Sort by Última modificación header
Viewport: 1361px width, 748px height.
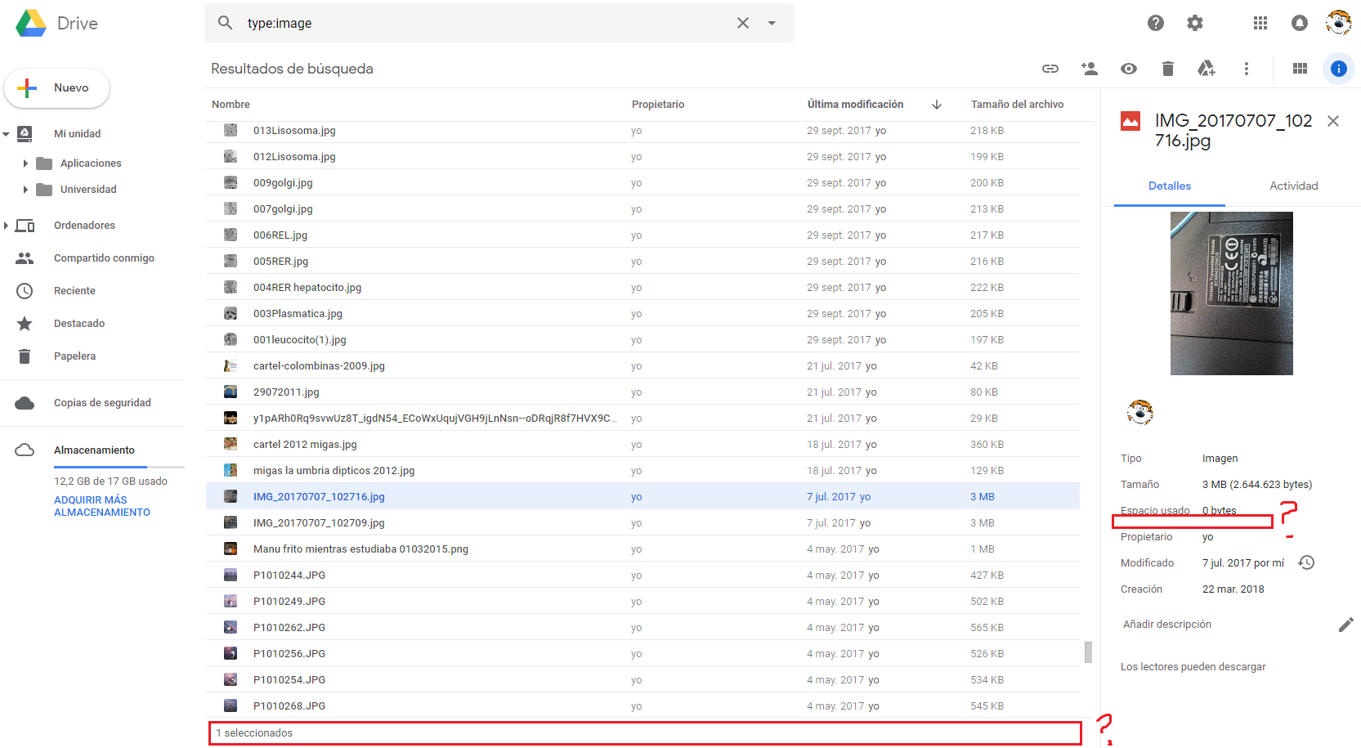[855, 105]
